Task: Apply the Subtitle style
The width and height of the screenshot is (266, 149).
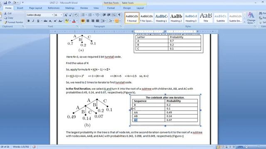Action: point(220,18)
